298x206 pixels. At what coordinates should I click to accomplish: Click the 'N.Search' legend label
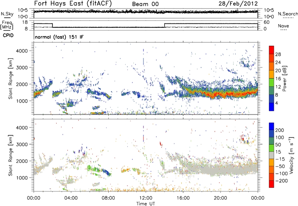(288, 14)
